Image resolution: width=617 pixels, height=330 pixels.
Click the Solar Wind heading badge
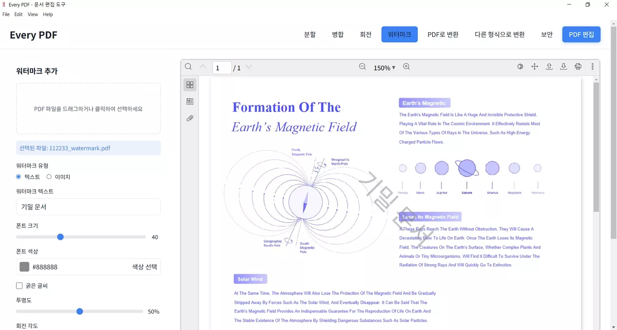tap(250, 279)
